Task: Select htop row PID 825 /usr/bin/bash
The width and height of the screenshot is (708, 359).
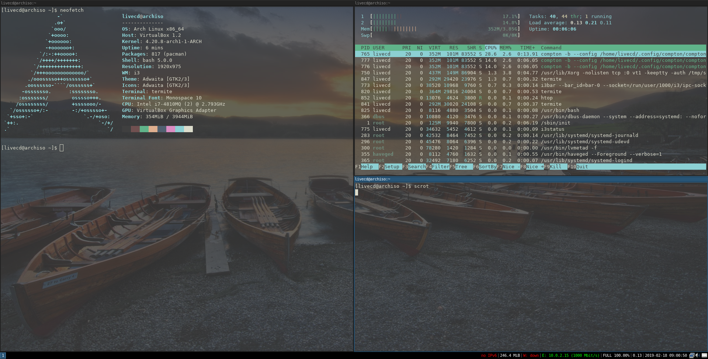Action: 531,110
